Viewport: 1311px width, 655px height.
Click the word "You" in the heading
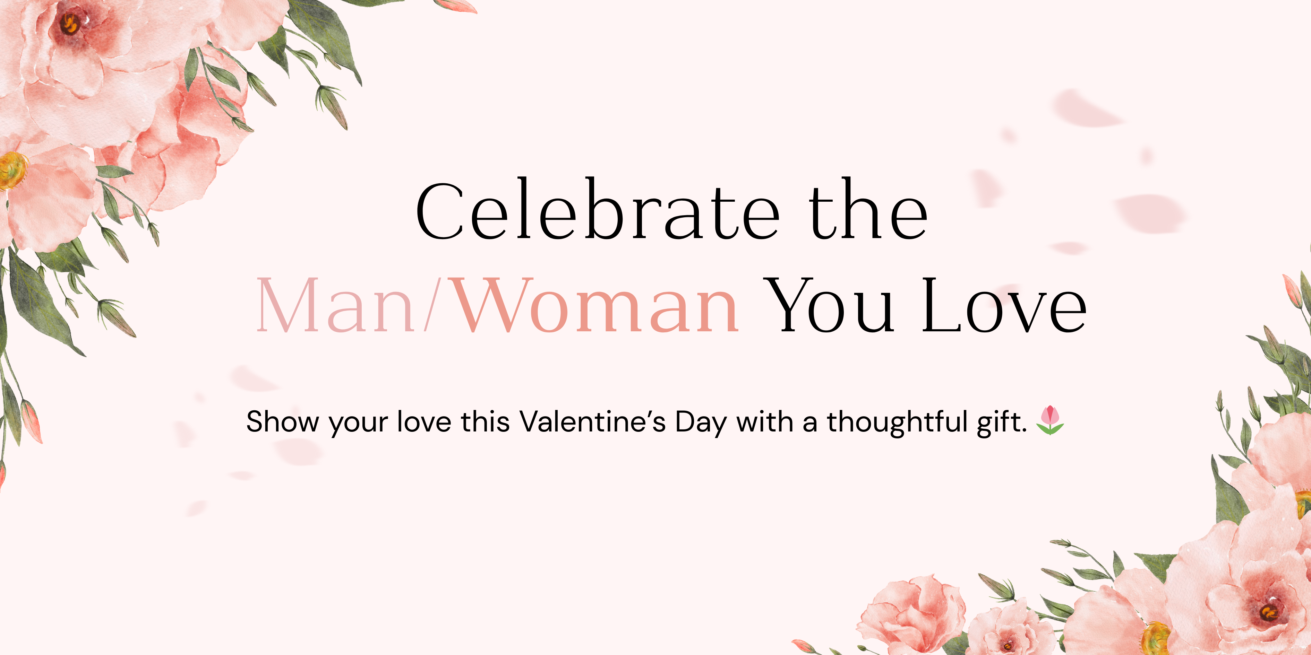click(x=830, y=306)
